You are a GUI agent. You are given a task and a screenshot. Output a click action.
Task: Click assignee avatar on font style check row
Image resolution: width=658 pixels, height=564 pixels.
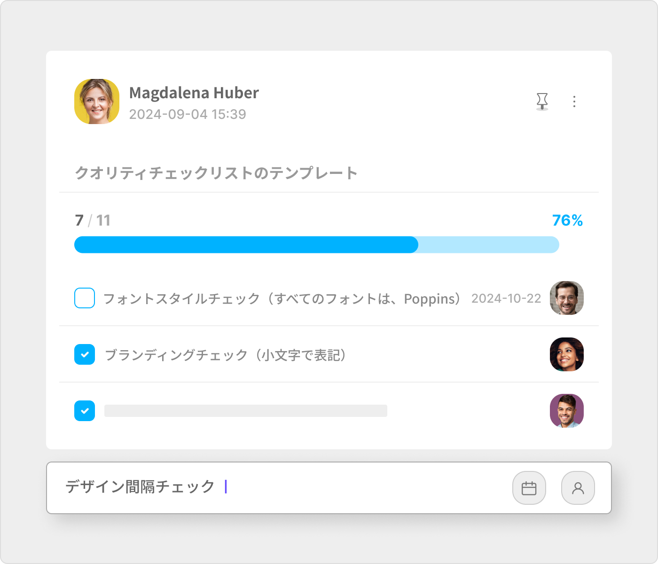(567, 298)
